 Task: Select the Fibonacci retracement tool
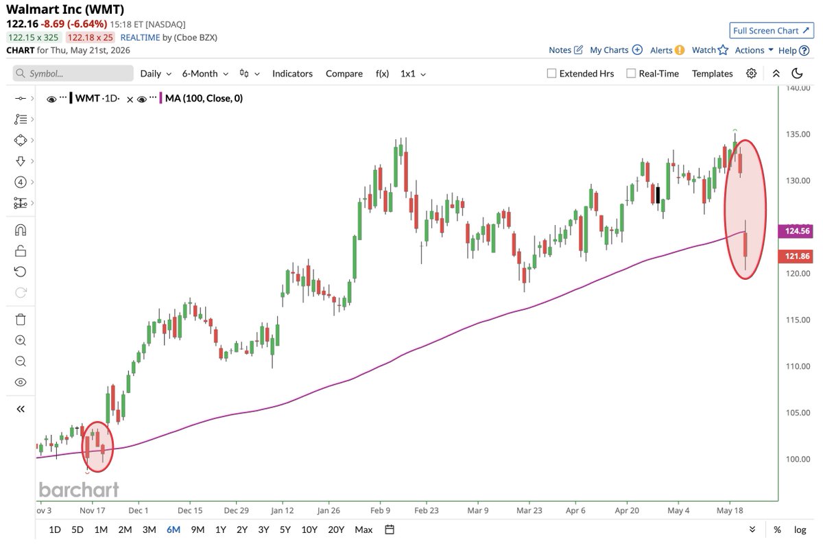tap(20, 119)
